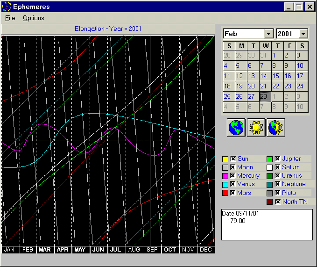The image size is (317, 267).
Task: Click the Earth globe view icon
Action: click(x=236, y=128)
